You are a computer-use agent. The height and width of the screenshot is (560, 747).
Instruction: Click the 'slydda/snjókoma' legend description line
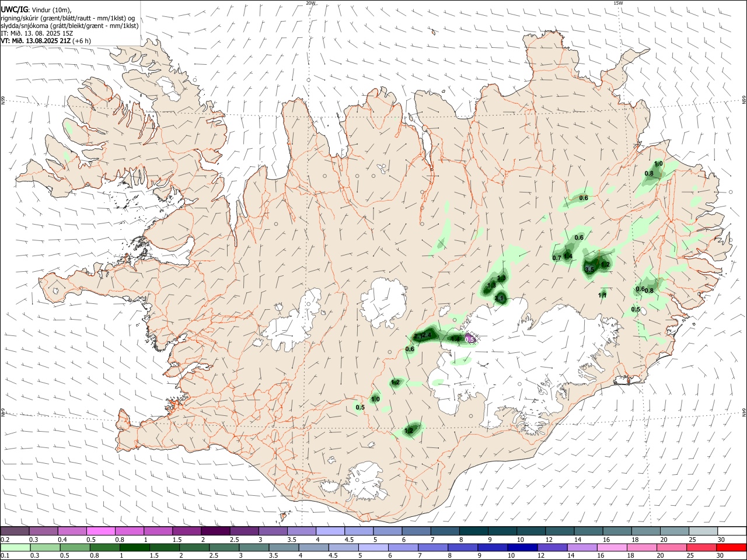pyautogui.click(x=70, y=26)
